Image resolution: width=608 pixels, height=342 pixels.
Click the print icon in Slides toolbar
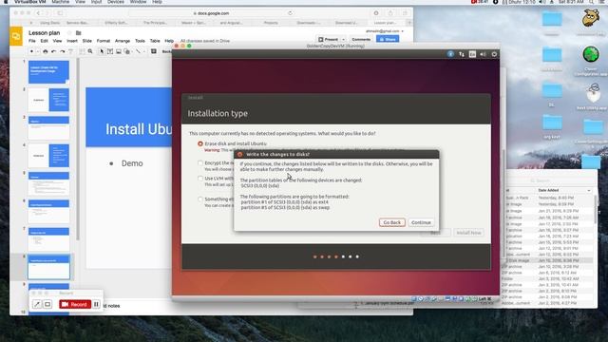[x=46, y=51]
